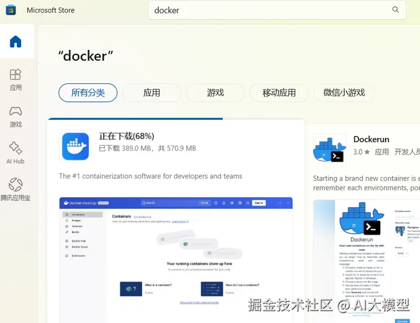
Task: Open 腾讯应用宝 in the sidebar
Action: 16,189
